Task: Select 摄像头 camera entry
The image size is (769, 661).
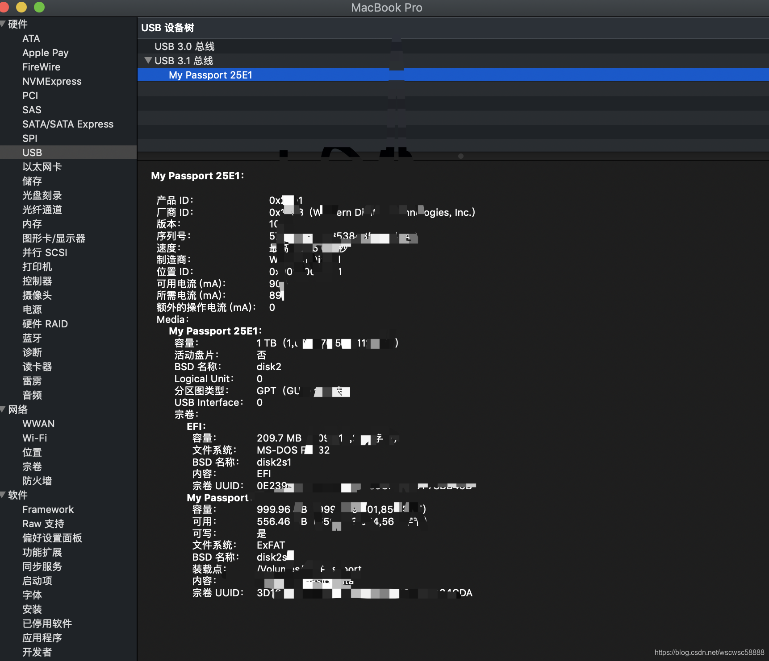Action: pos(37,295)
